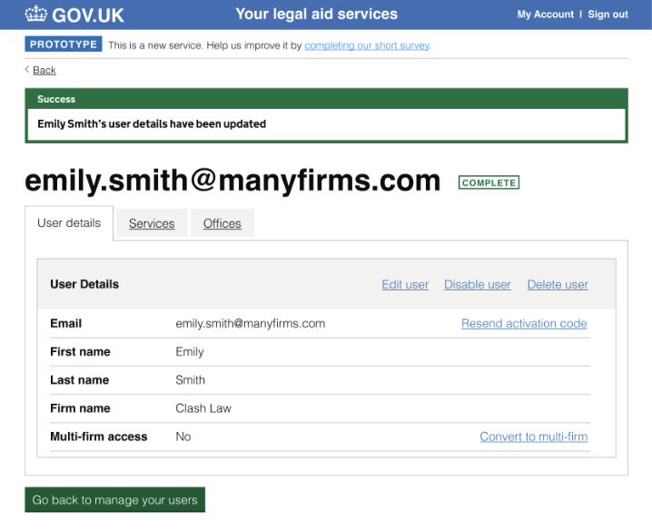652x529 pixels.
Task: Click the Edit user link
Action: click(x=405, y=285)
